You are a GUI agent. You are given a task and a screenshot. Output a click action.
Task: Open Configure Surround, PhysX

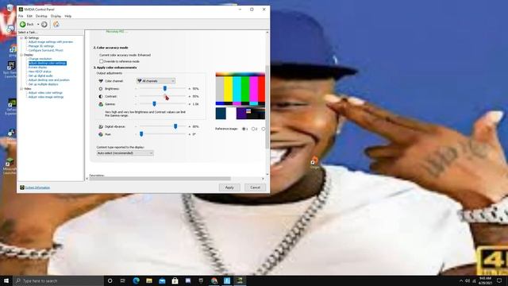tap(46, 50)
